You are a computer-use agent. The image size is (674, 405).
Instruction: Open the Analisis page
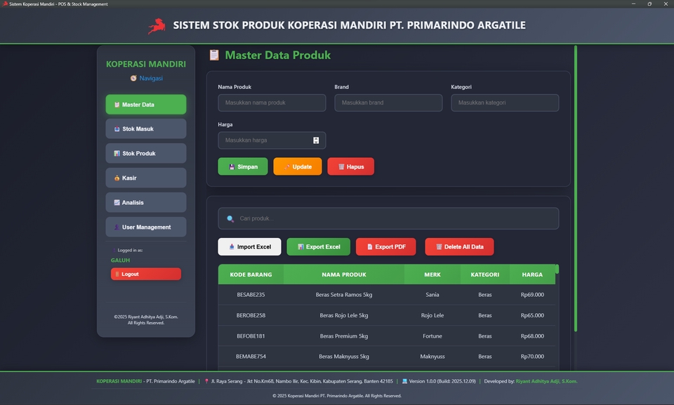(x=146, y=203)
